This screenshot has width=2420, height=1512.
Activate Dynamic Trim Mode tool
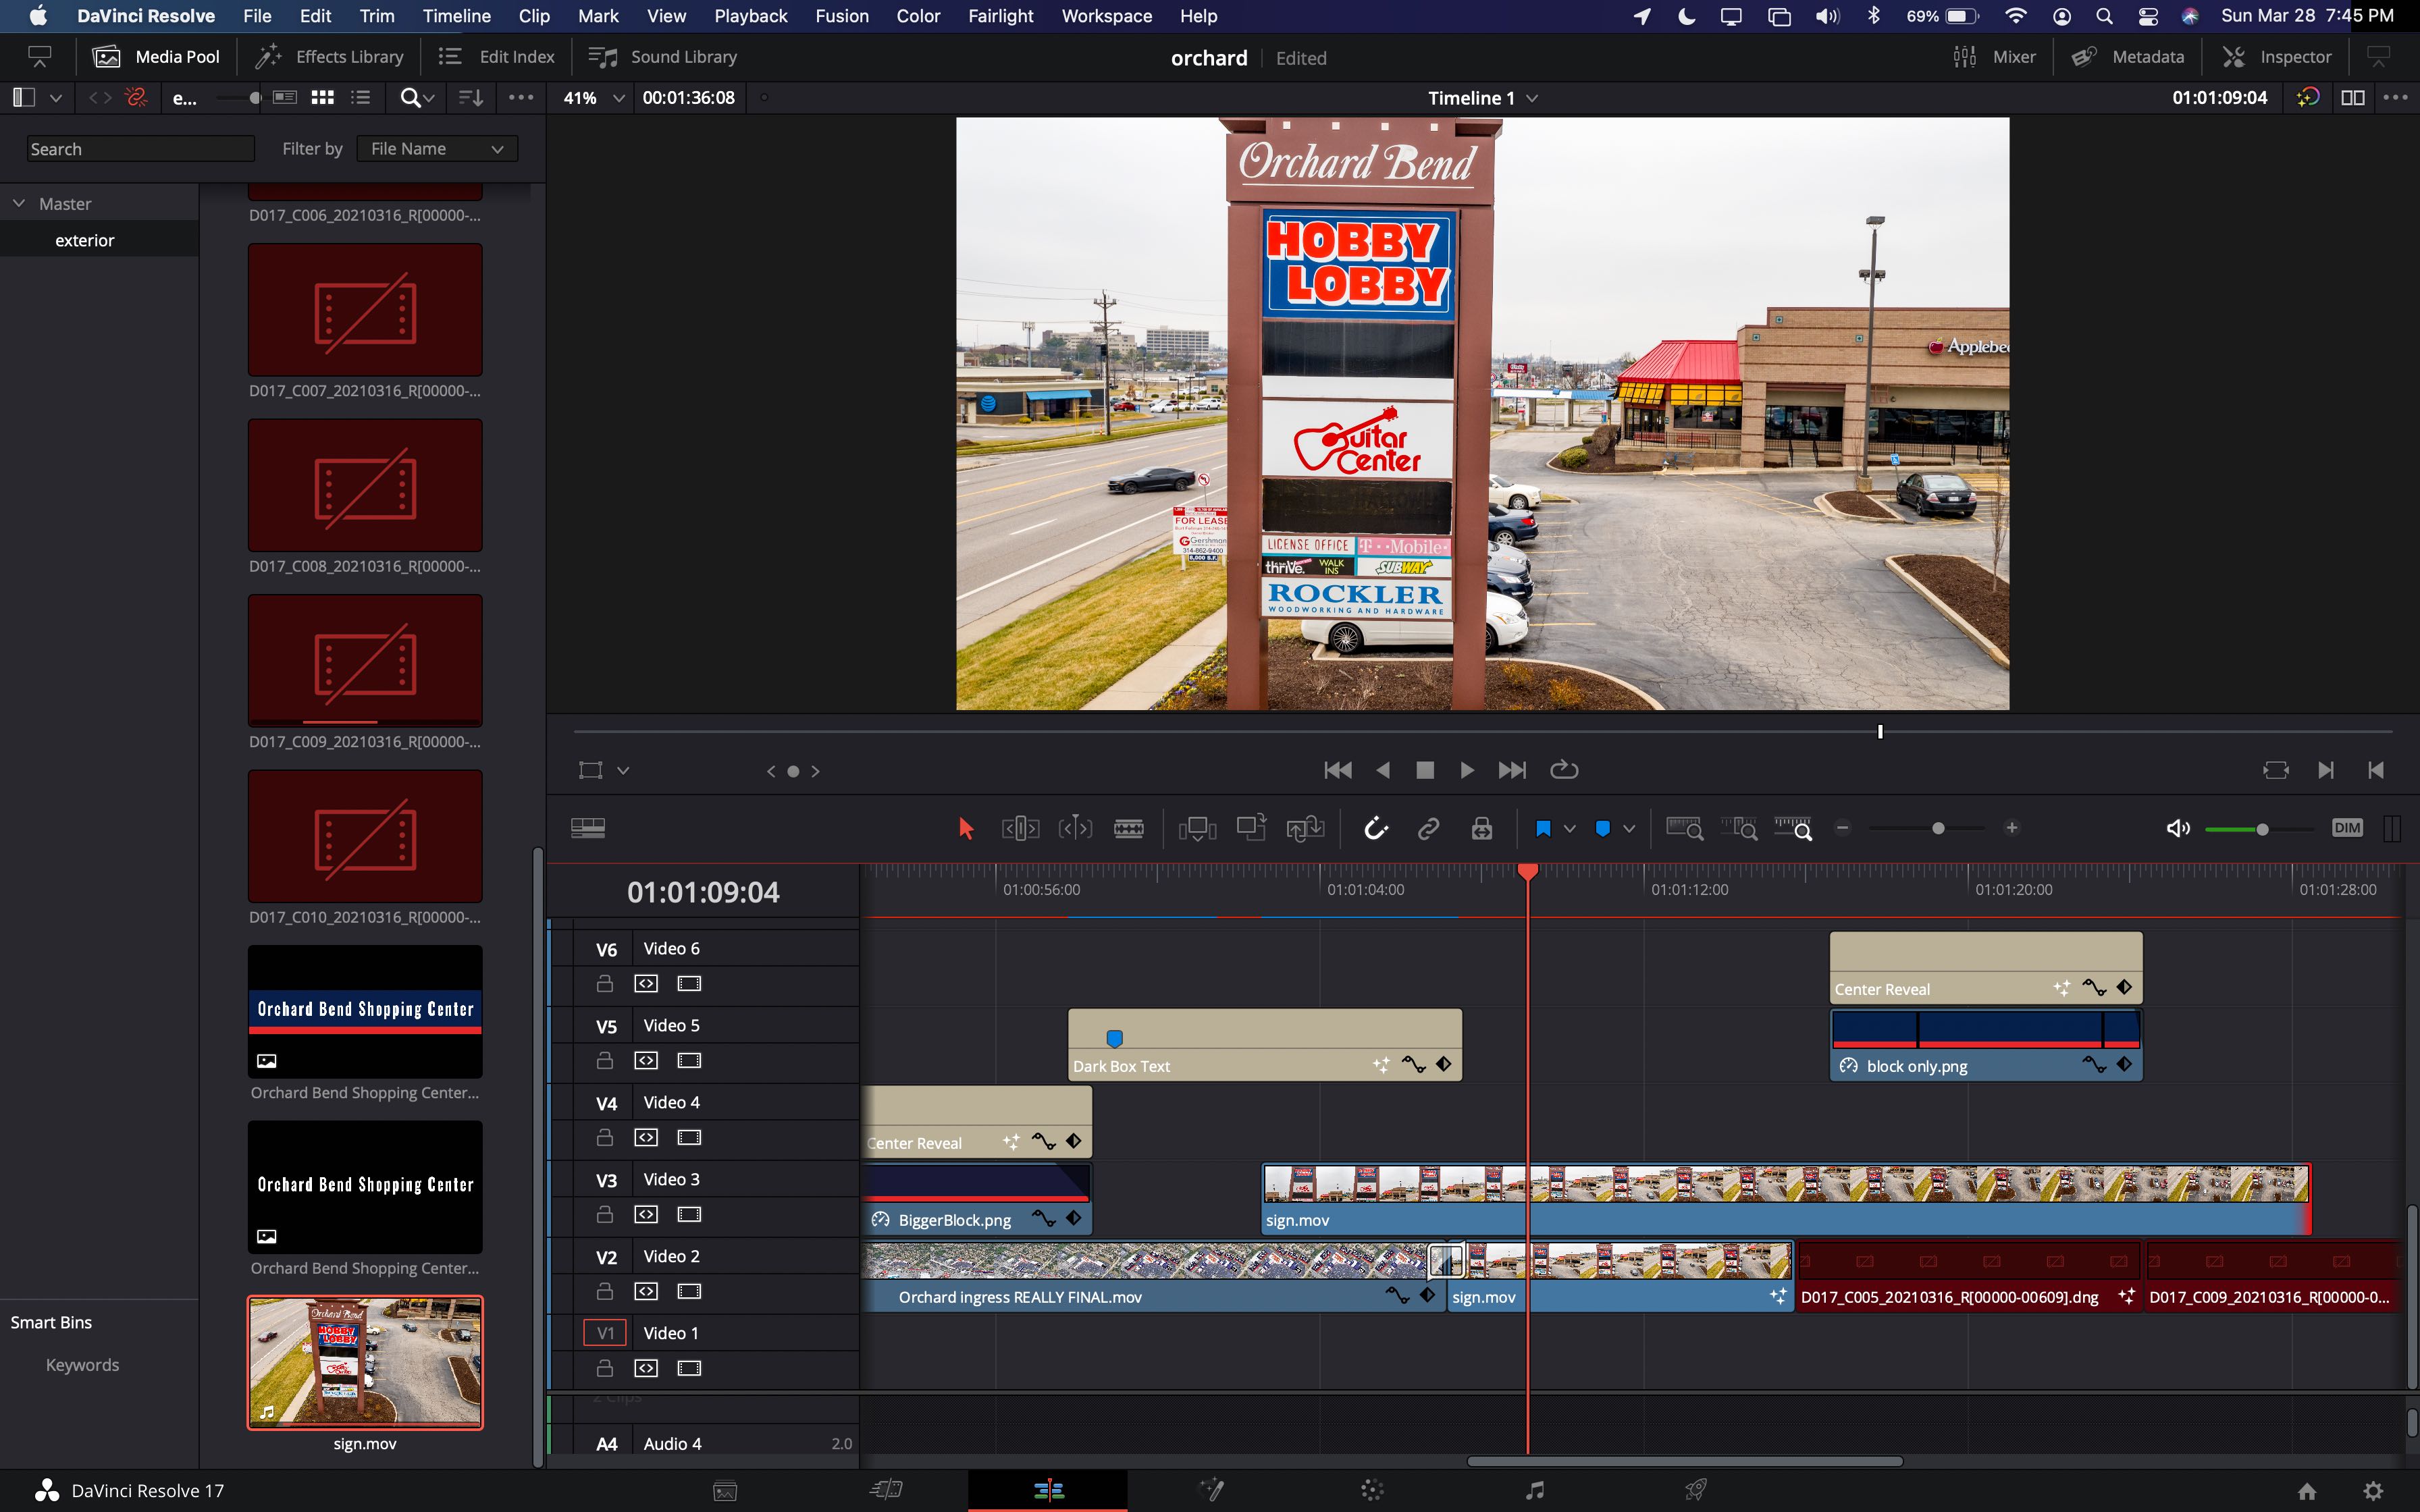[1075, 828]
